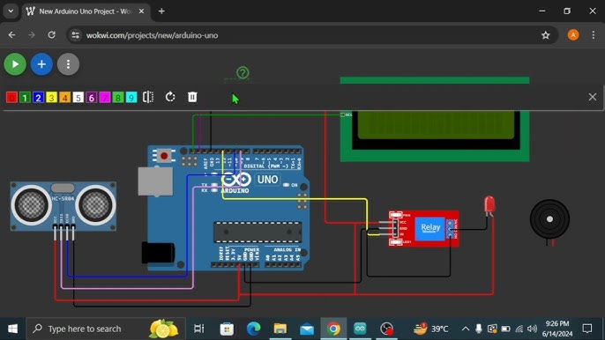Open the Arduino IDE icon in taskbar
This screenshot has width=605, height=340.
[x=360, y=329]
